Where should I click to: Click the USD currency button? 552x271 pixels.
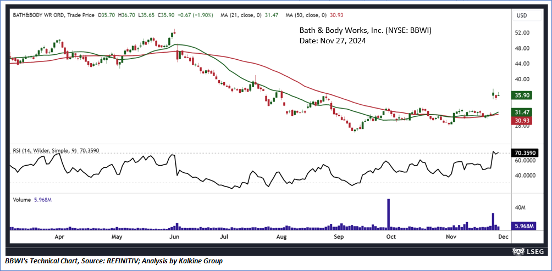pyautogui.click(x=526, y=15)
